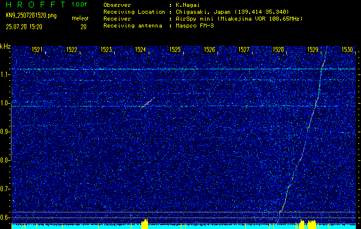Click the 0.9 kHz axis label
The height and width of the screenshot is (229, 361).
pos(5,132)
